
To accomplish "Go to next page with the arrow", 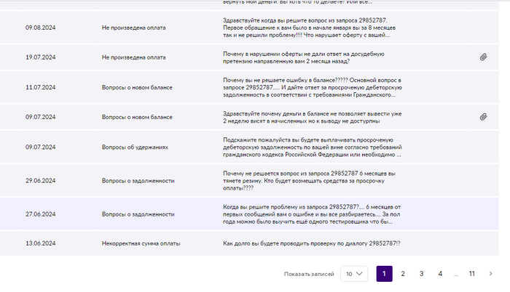I will click(490, 274).
